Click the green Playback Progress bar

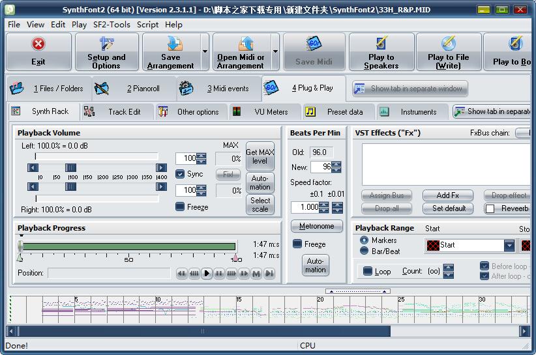point(128,246)
